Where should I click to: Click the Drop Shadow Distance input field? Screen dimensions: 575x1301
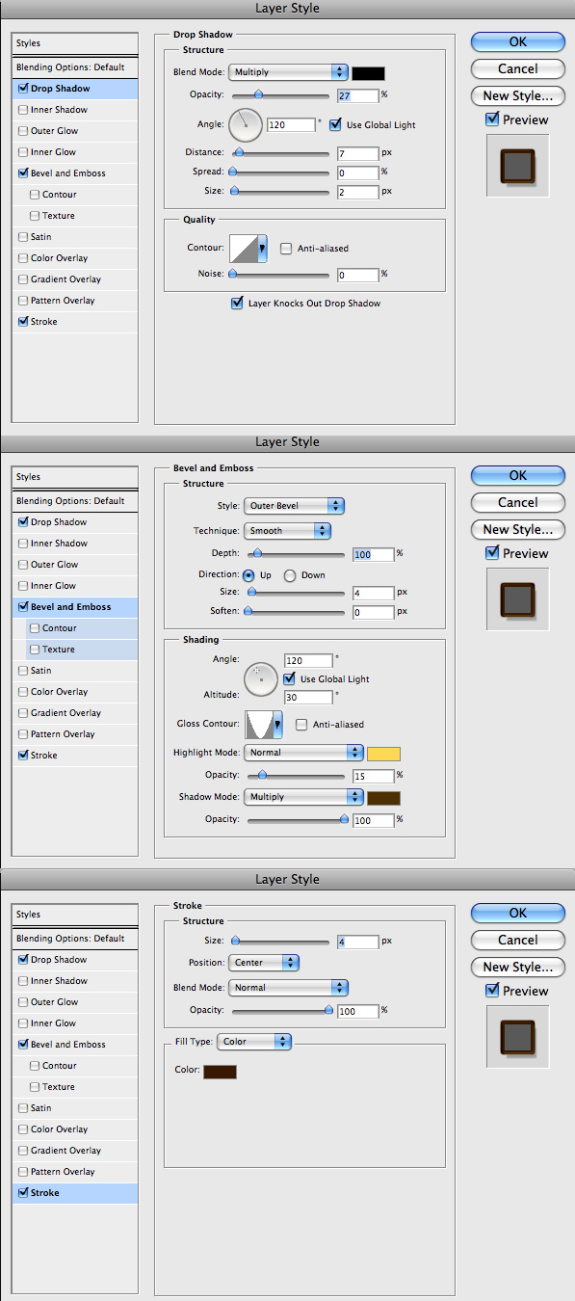pyautogui.click(x=357, y=153)
